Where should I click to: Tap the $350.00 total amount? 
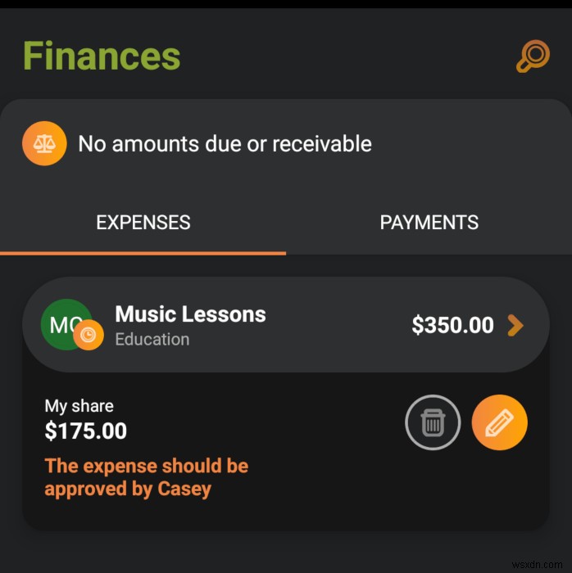452,326
